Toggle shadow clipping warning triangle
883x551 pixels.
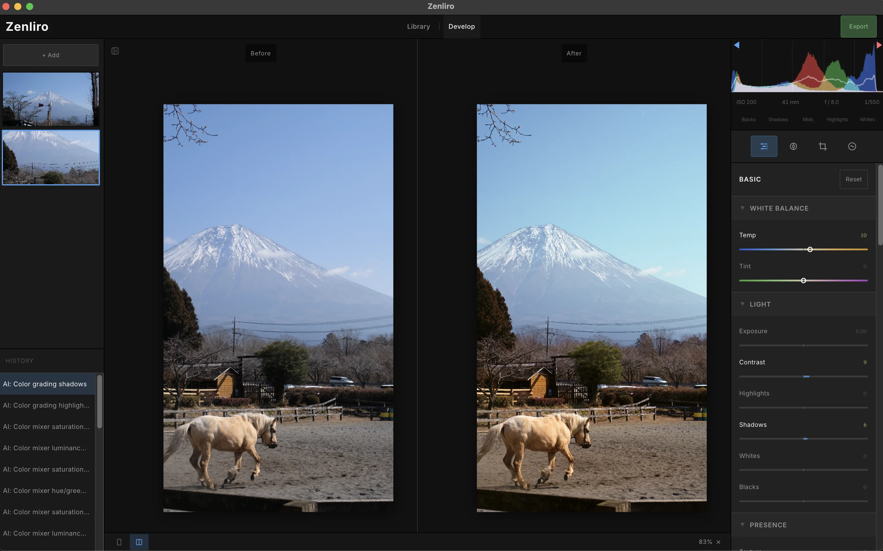pyautogui.click(x=737, y=45)
